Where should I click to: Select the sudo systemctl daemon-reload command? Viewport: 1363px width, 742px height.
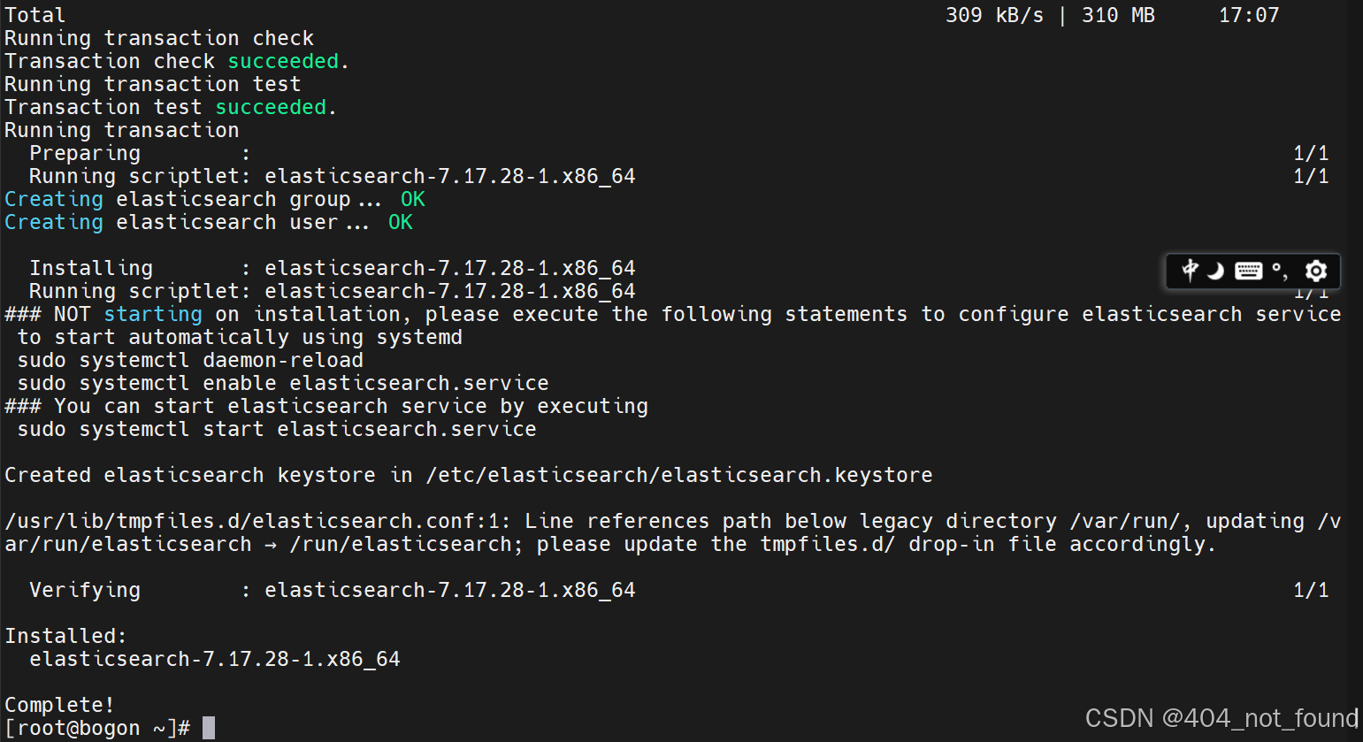coord(186,359)
